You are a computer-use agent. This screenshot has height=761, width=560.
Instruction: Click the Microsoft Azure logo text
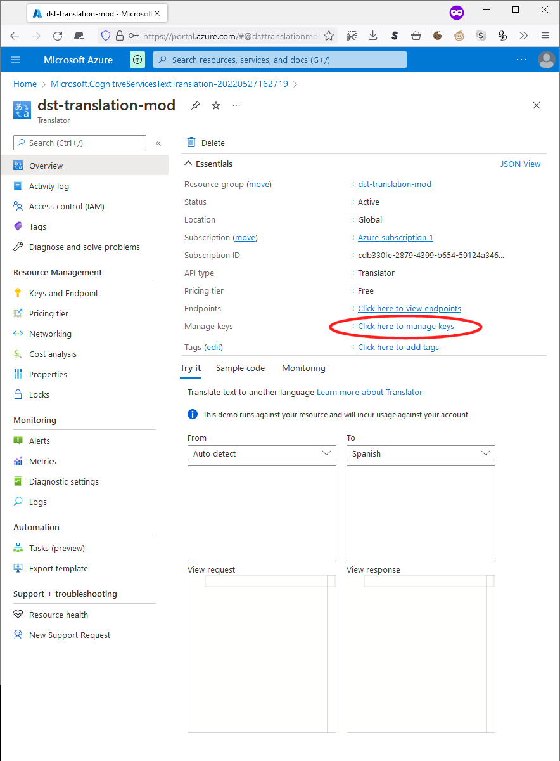tap(78, 60)
